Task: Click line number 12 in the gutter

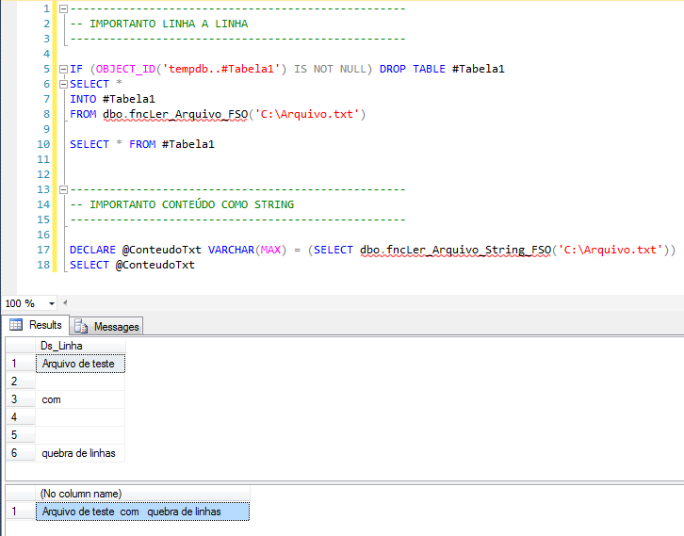Action: [x=43, y=174]
